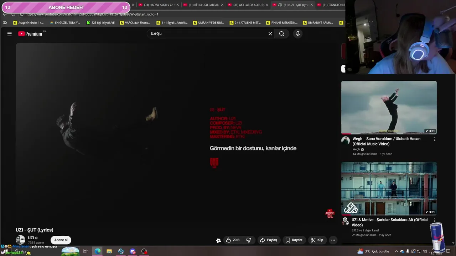Open volume control in system tray
456x256 pixels.
click(x=425, y=251)
